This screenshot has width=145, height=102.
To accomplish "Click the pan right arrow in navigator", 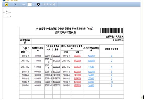I will click(10, 13).
